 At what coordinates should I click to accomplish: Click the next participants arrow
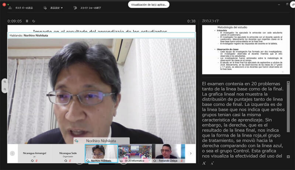click(x=191, y=153)
